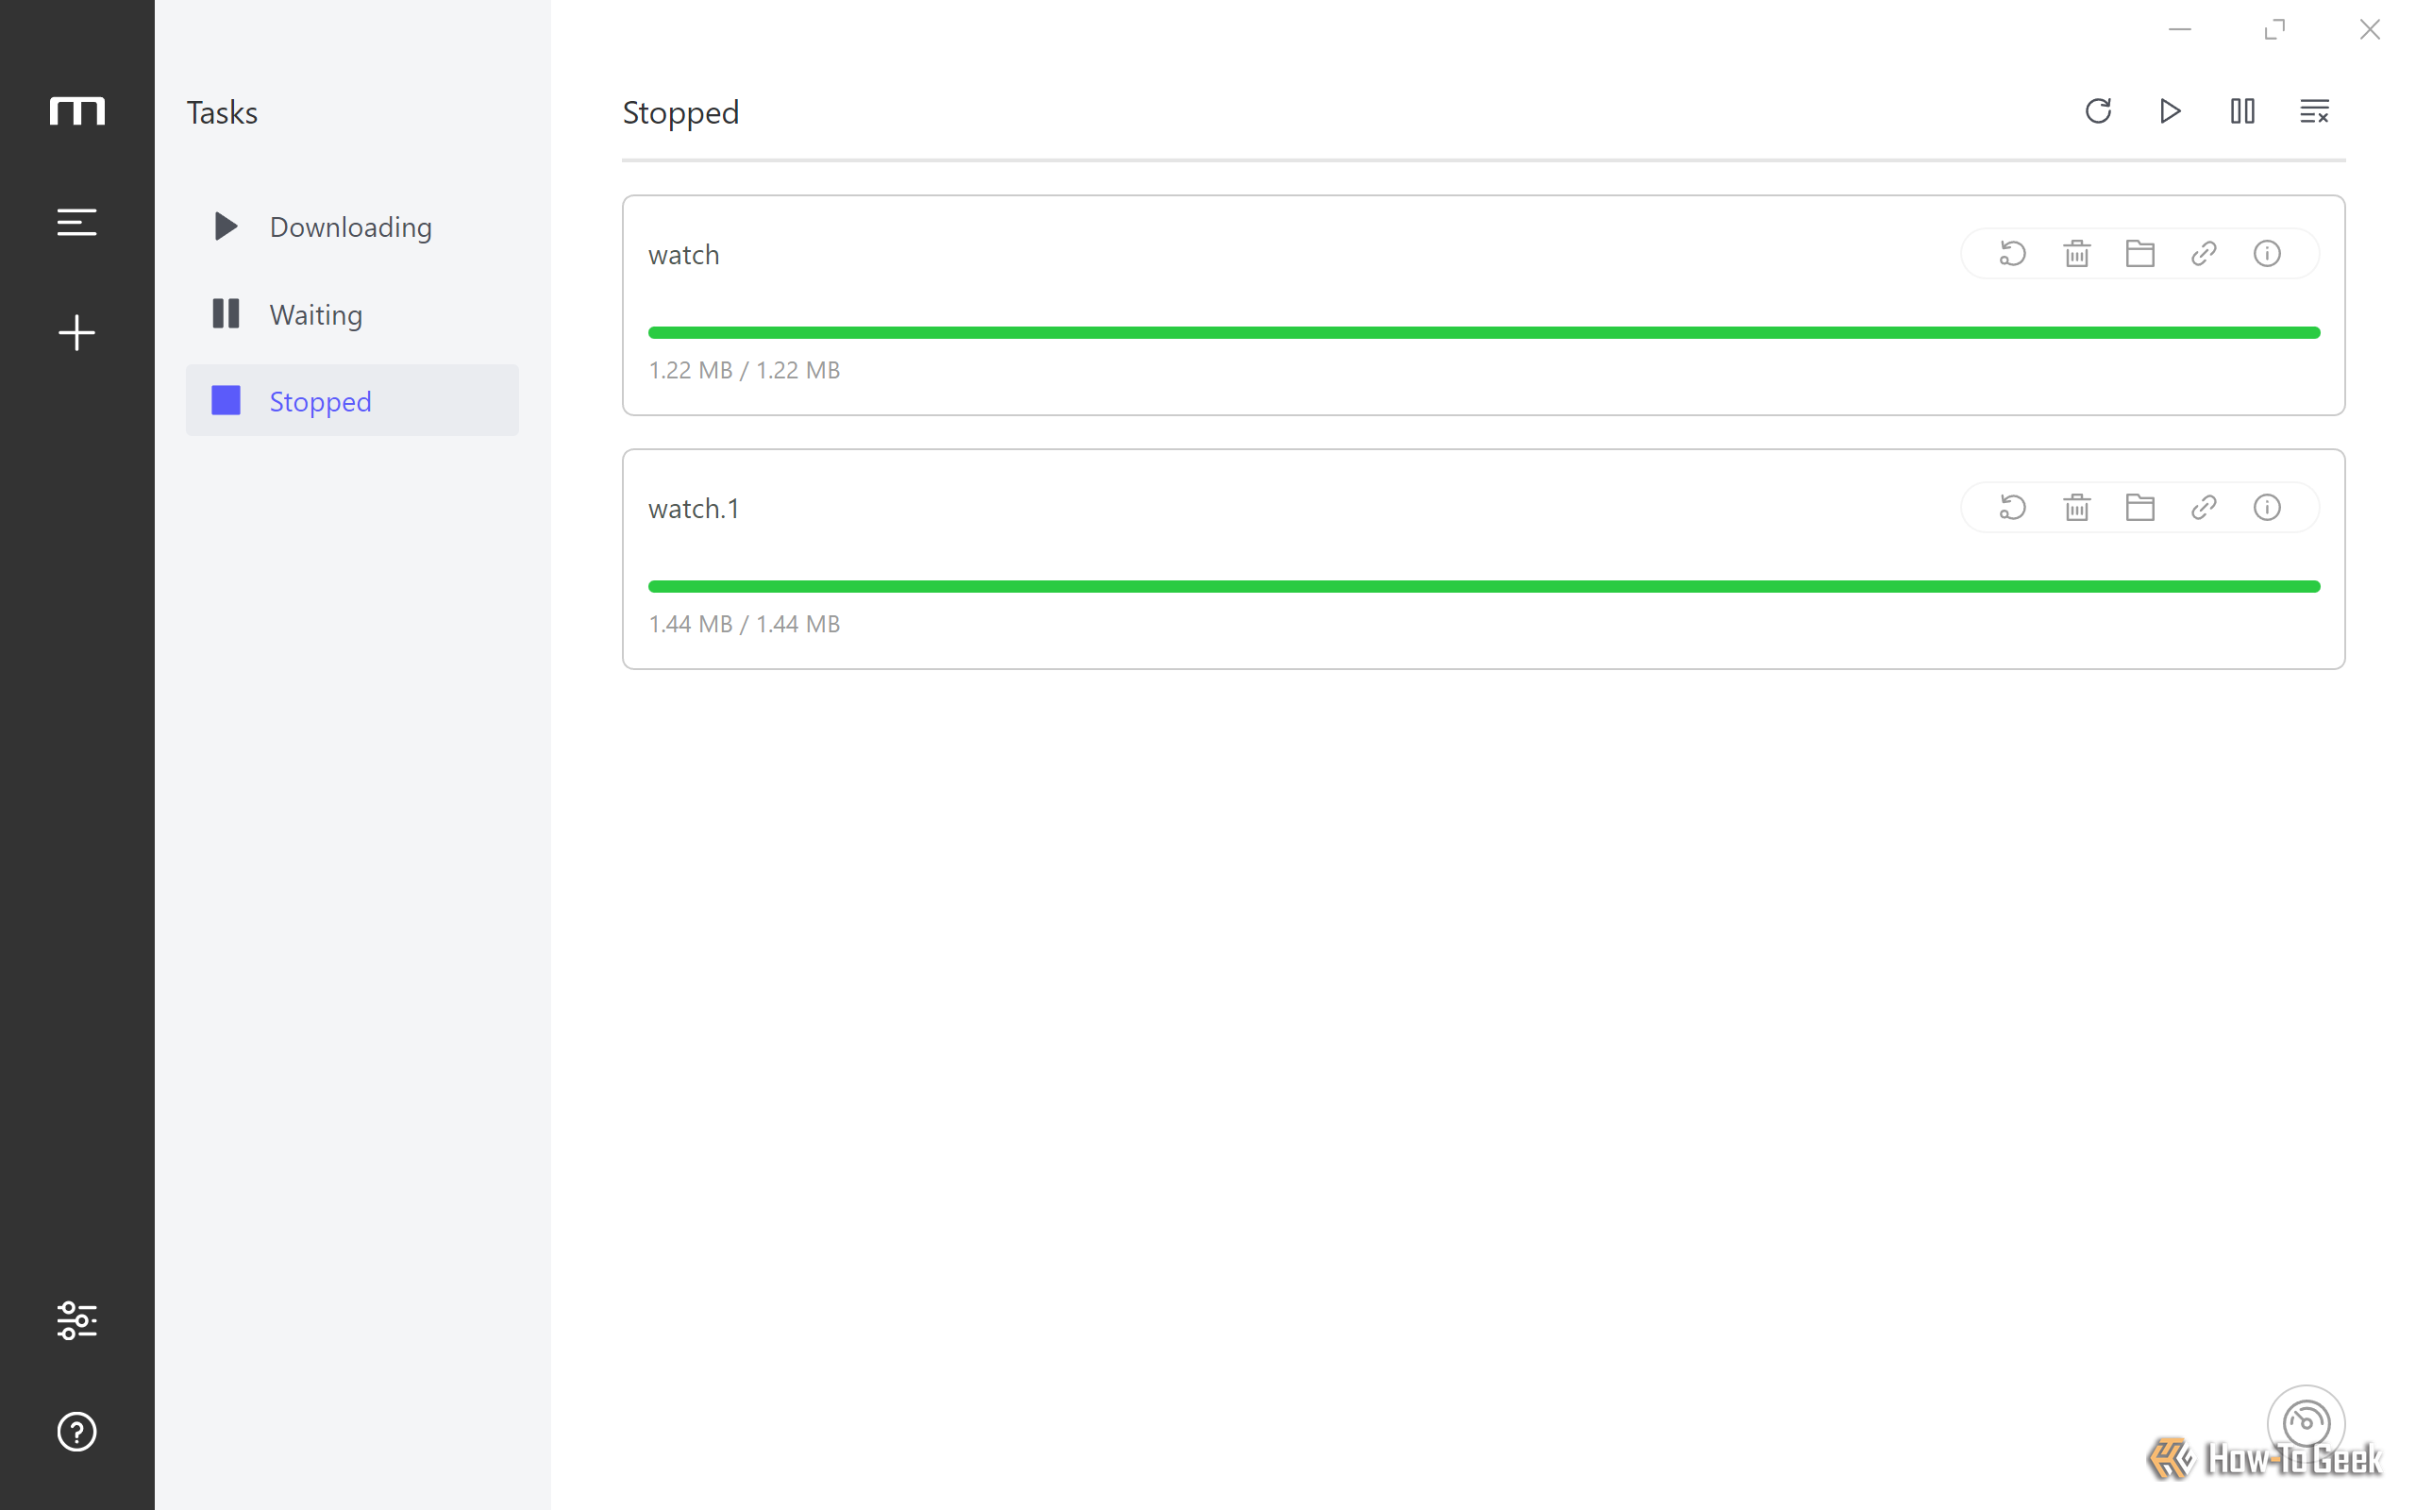Open info details for watch.1
Viewport: 2416px width, 1510px height.
pyautogui.click(x=2267, y=508)
